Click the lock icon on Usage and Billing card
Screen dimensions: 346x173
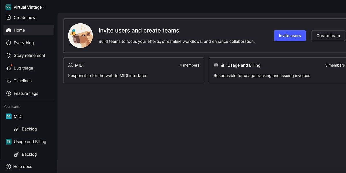pyautogui.click(x=223, y=65)
